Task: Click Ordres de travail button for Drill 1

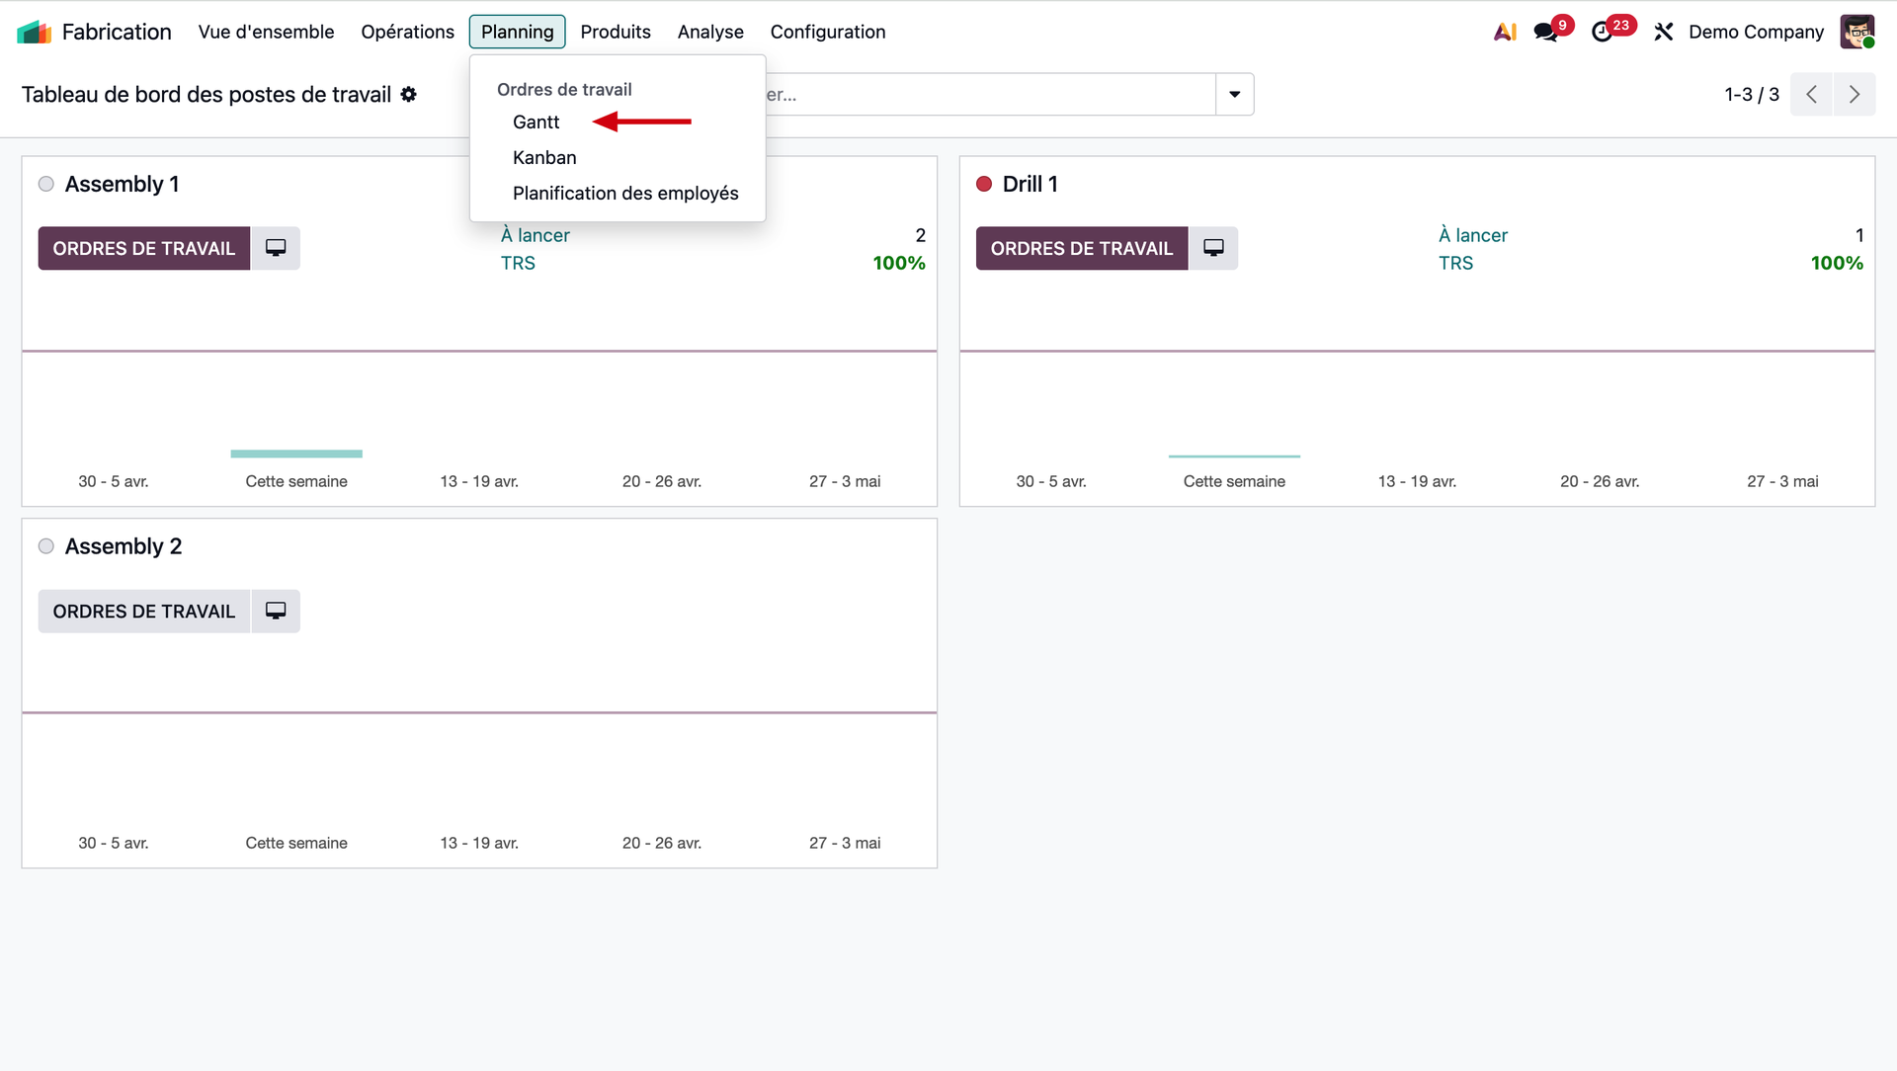Action: (x=1081, y=248)
